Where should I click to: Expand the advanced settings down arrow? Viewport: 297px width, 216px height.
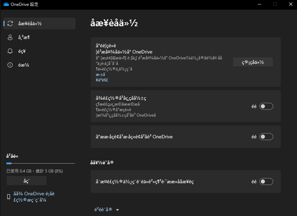point(117,210)
